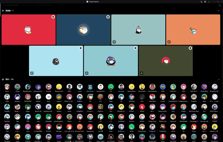
Task: Open Hoffa's avatar in audience
Action: tap(163, 87)
